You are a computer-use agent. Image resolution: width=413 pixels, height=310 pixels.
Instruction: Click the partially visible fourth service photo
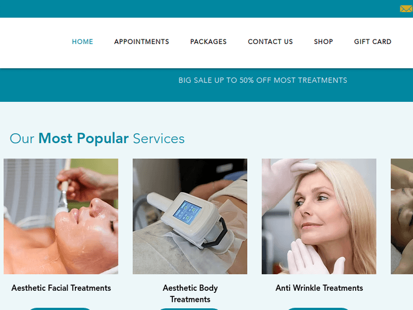point(402,216)
